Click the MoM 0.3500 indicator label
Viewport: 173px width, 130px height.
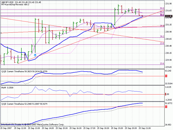7,88
